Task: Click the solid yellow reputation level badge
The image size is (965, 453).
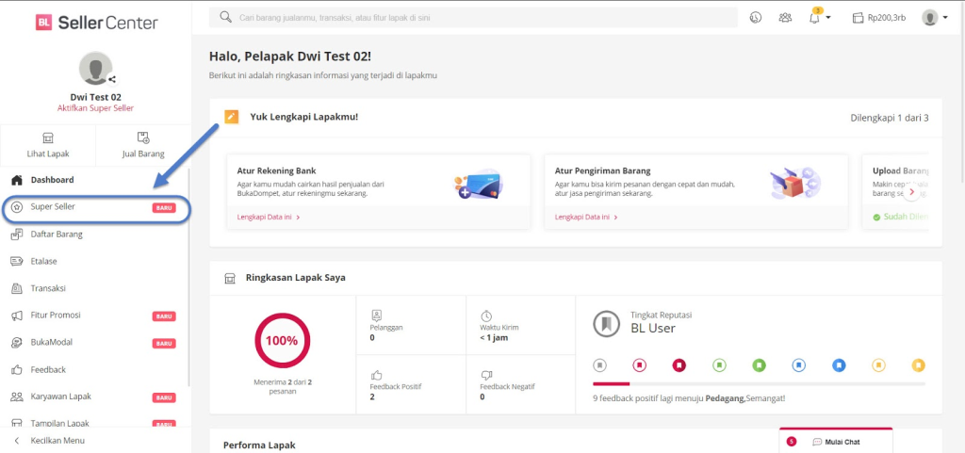Action: point(918,365)
